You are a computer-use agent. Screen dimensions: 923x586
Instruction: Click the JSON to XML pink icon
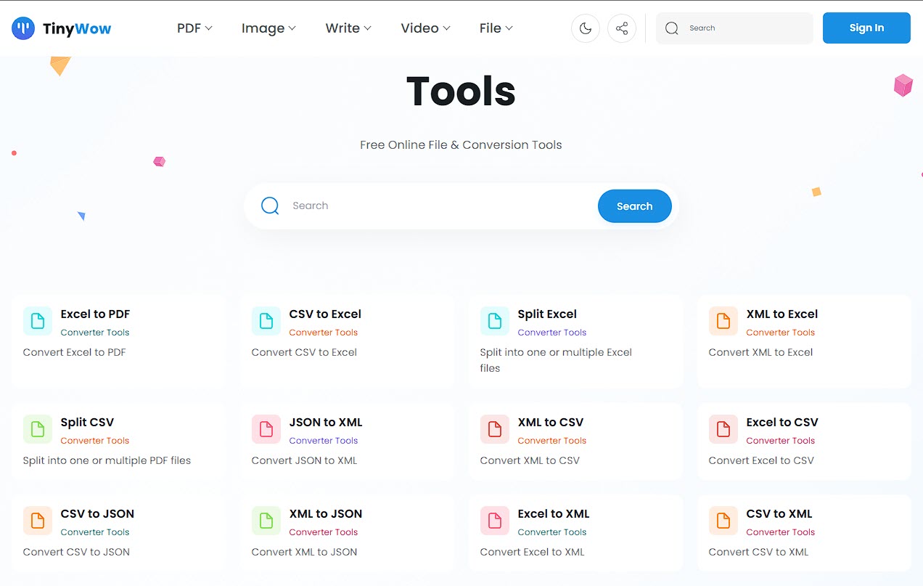266,429
